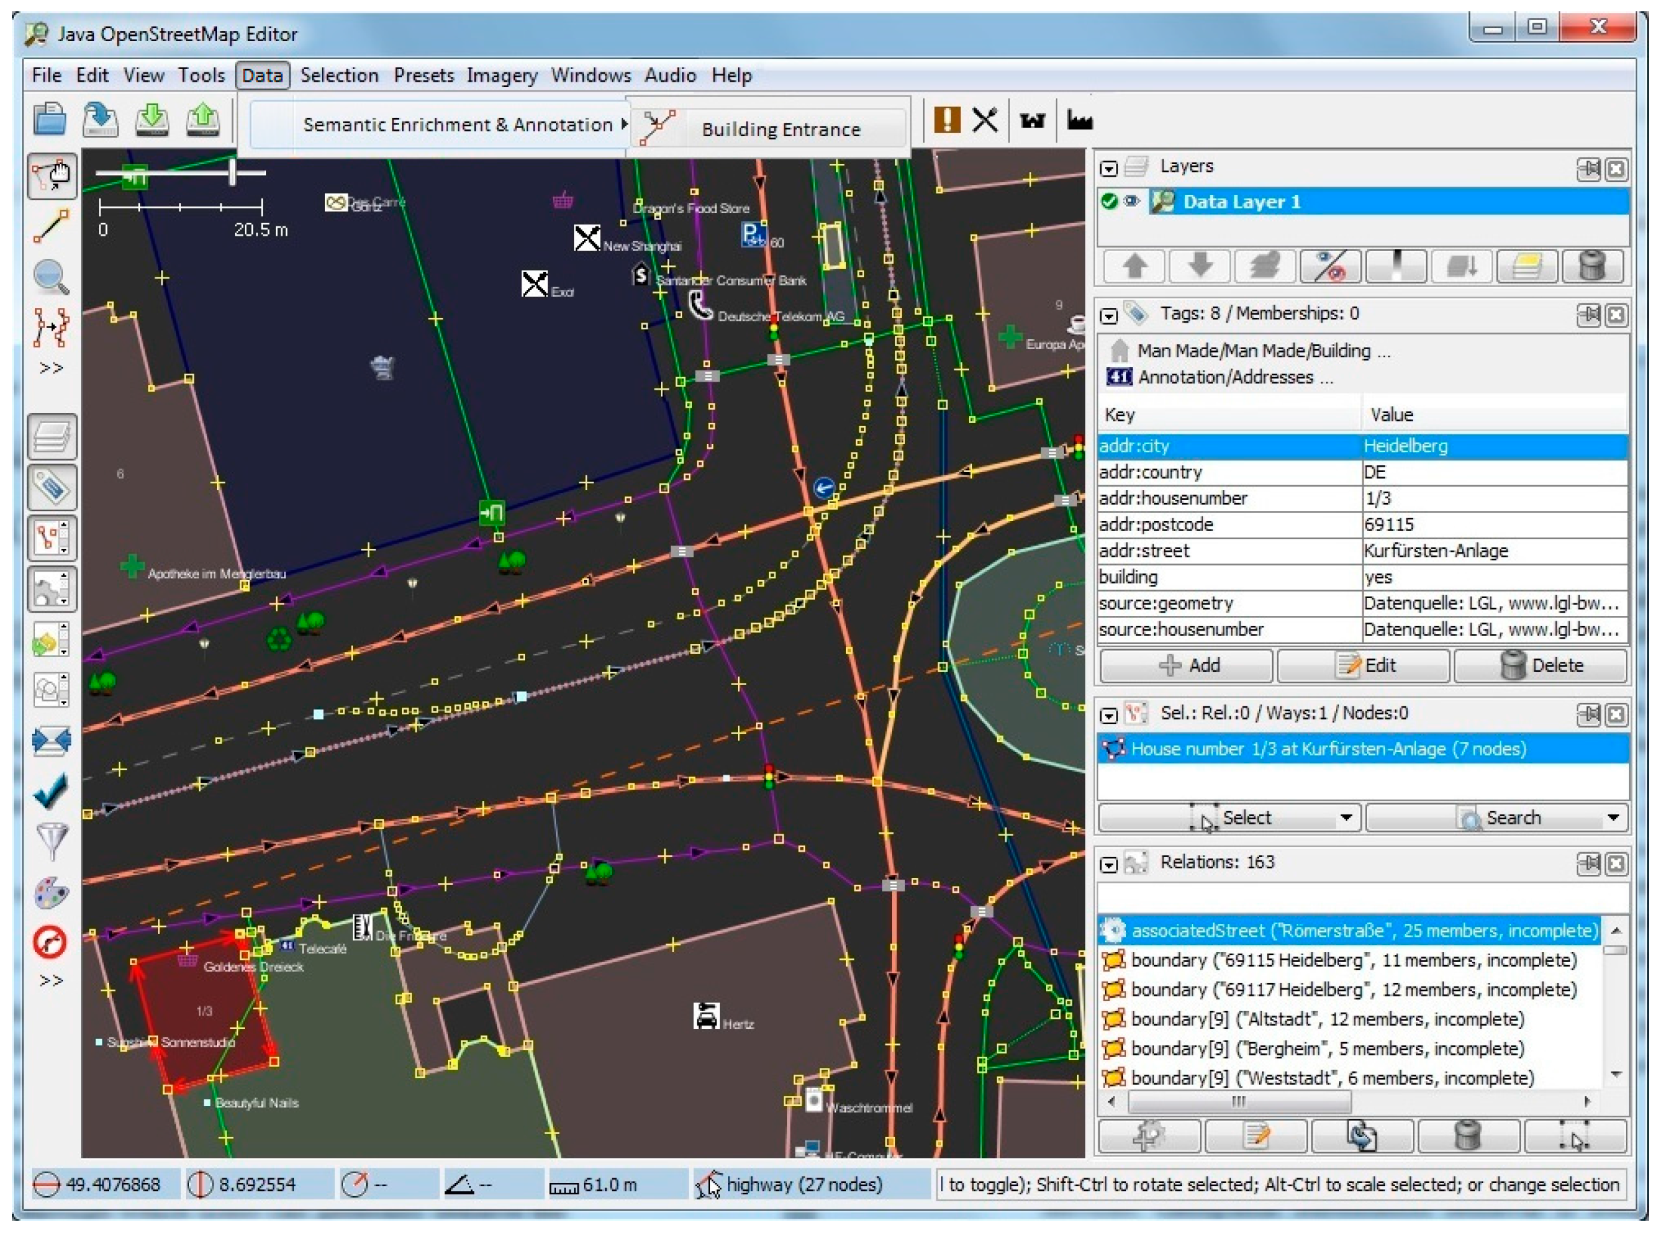Close the Relations panel with X
The width and height of the screenshot is (1663, 1234).
coord(1615,864)
